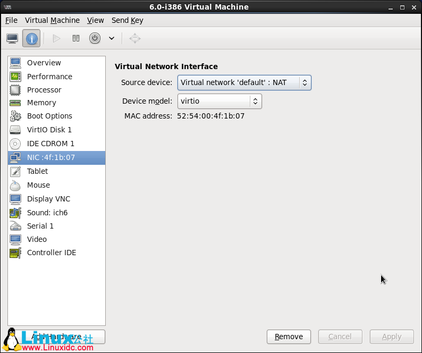
Task: Click the Display VNC monitor icon
Action: tap(15, 199)
